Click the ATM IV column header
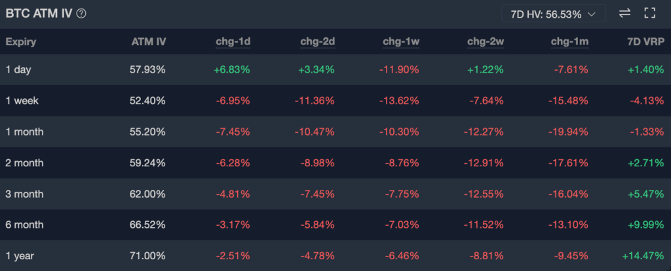 148,42
